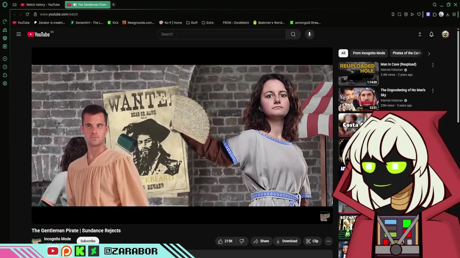Open Ko-fi | Home bookmark

point(171,23)
